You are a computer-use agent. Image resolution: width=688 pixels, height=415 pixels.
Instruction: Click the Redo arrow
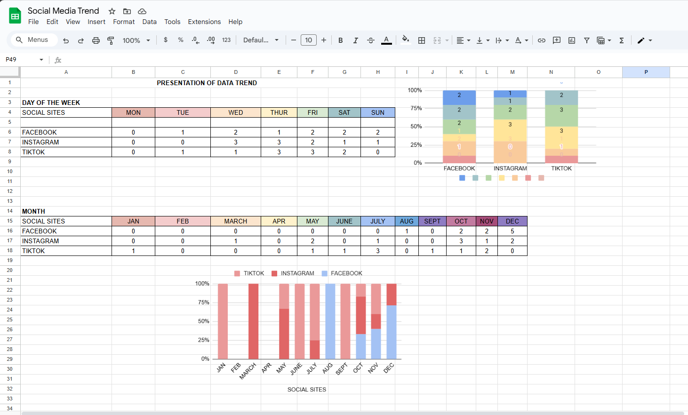tap(81, 40)
